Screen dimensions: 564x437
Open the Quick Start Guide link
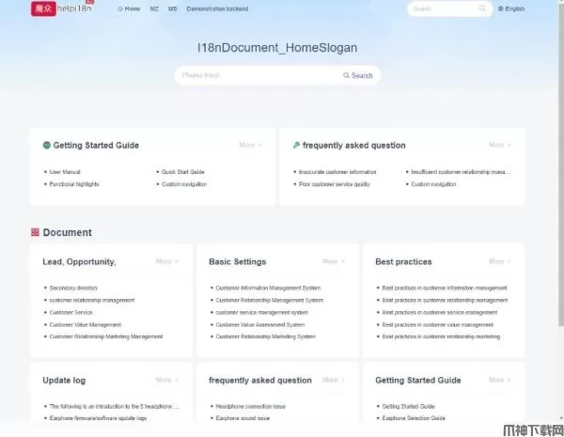tap(183, 172)
